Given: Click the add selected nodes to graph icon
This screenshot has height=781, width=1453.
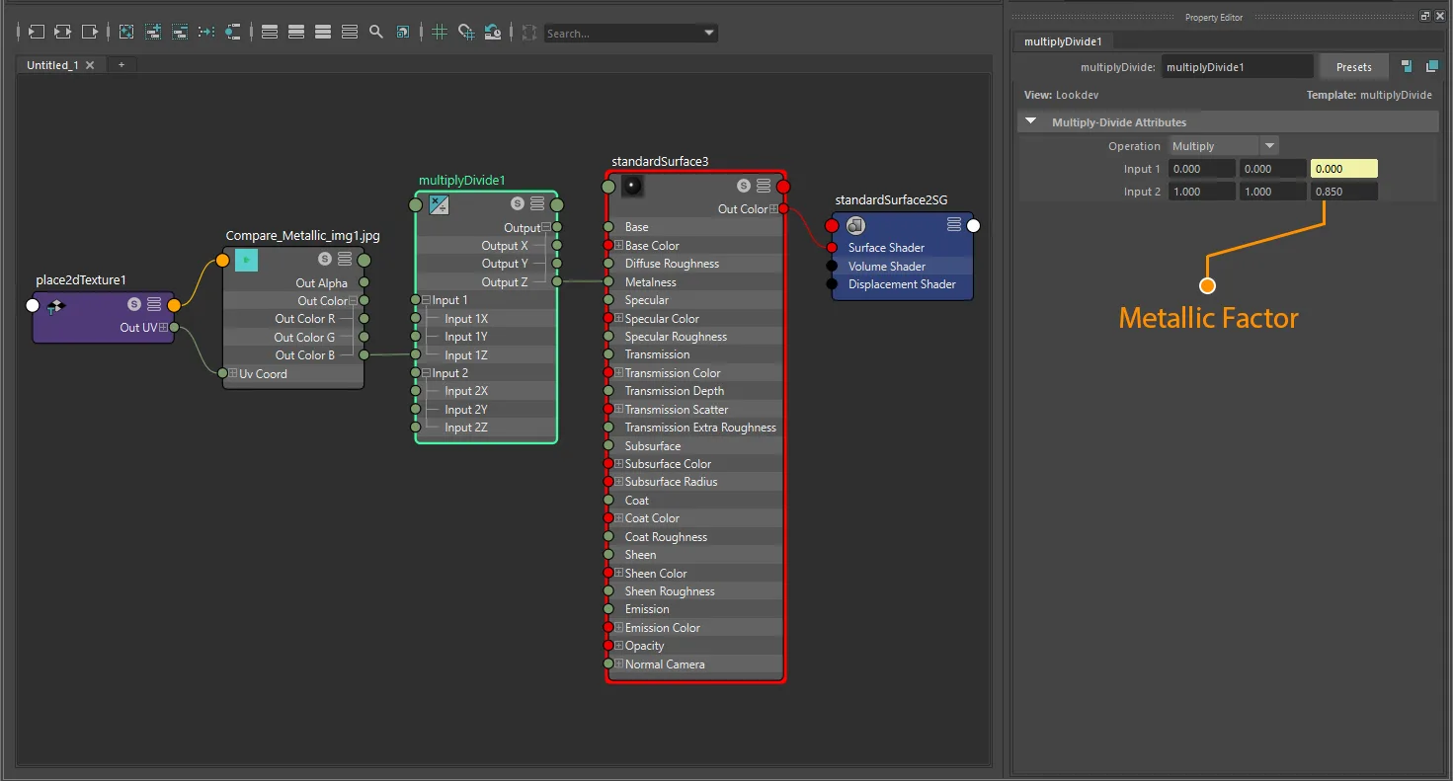Looking at the screenshot, I should [153, 32].
